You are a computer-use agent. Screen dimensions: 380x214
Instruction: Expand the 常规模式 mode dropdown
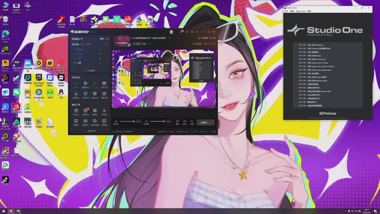(x=77, y=39)
